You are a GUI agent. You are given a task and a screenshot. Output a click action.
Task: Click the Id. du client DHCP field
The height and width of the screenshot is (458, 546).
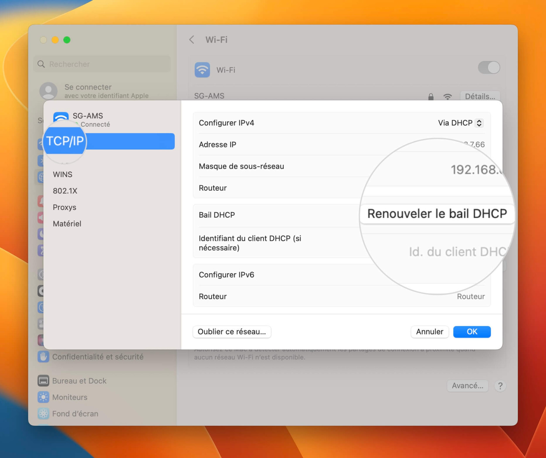458,252
